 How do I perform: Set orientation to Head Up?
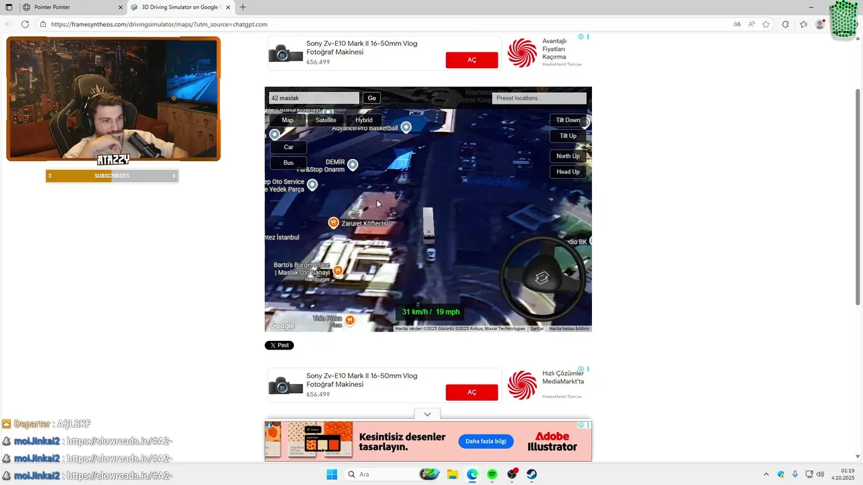pyautogui.click(x=568, y=172)
